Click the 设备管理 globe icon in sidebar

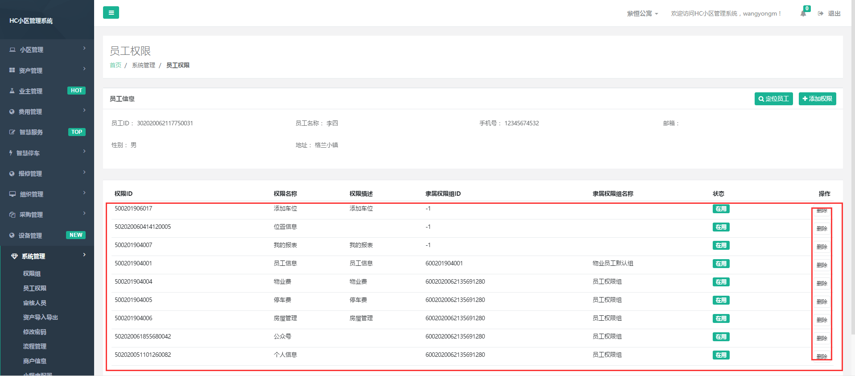pos(12,235)
